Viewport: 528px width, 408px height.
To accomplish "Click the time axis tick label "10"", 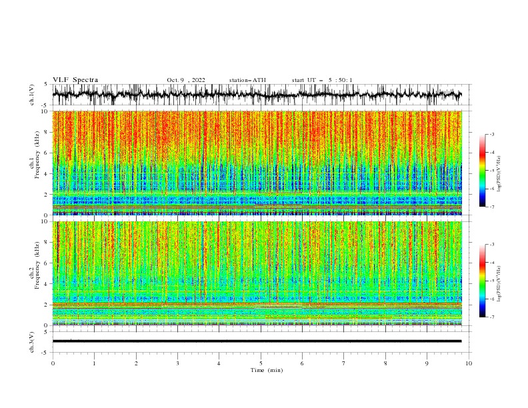I will (x=469, y=363).
